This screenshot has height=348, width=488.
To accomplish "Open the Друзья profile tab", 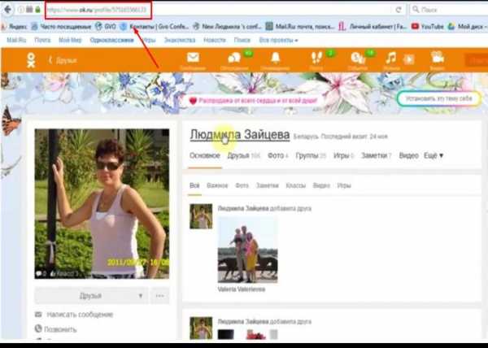I will 244,155.
